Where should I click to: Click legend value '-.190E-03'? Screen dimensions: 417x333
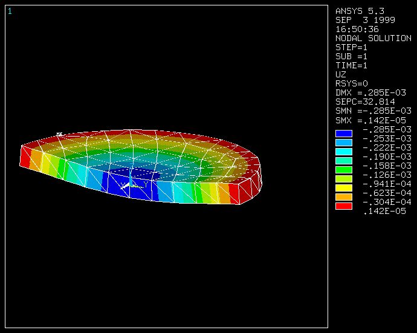pos(387,157)
